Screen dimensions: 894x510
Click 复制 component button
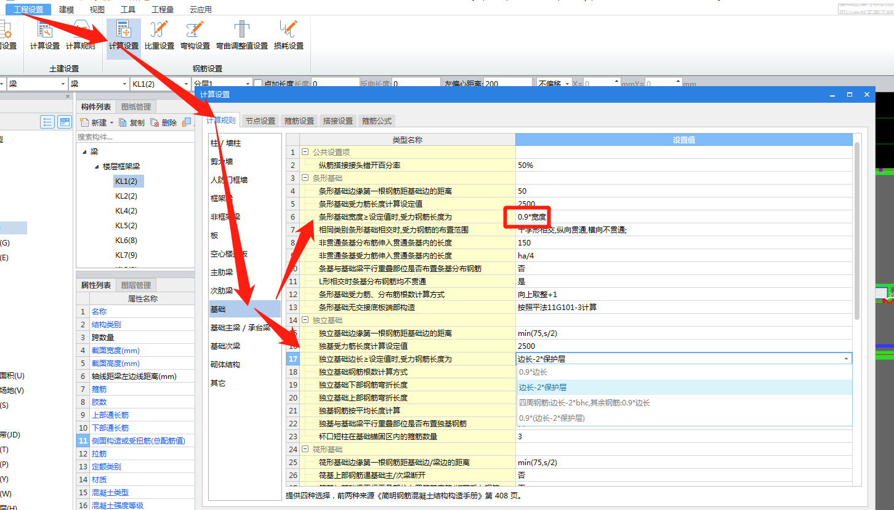[x=132, y=122]
